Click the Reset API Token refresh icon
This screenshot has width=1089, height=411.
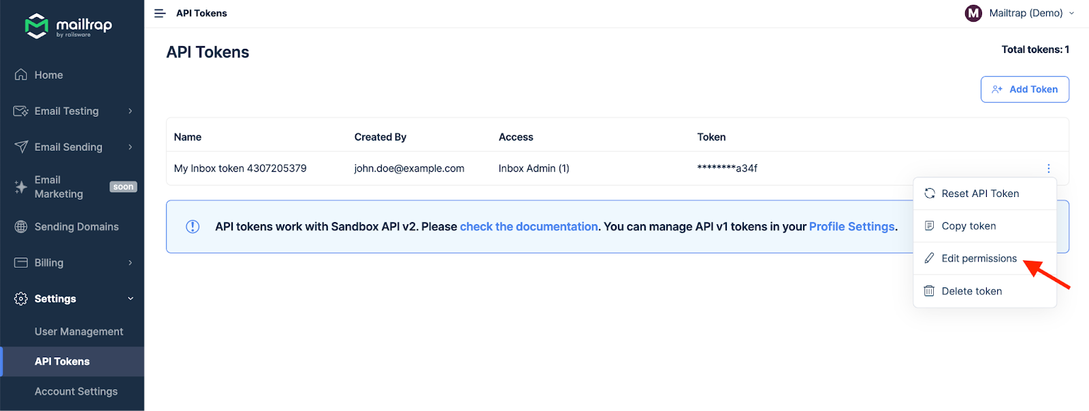[x=930, y=194]
